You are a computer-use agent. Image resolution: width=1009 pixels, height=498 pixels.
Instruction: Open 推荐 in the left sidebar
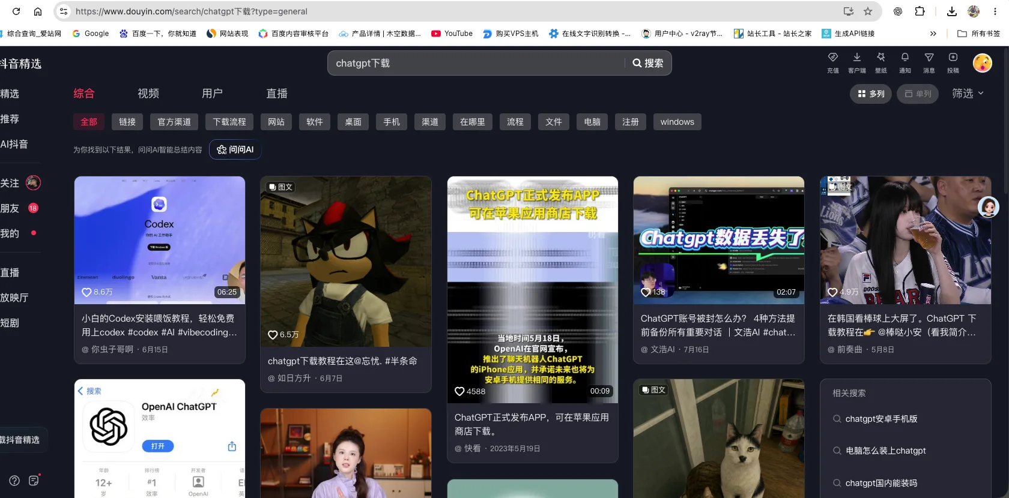pos(10,119)
